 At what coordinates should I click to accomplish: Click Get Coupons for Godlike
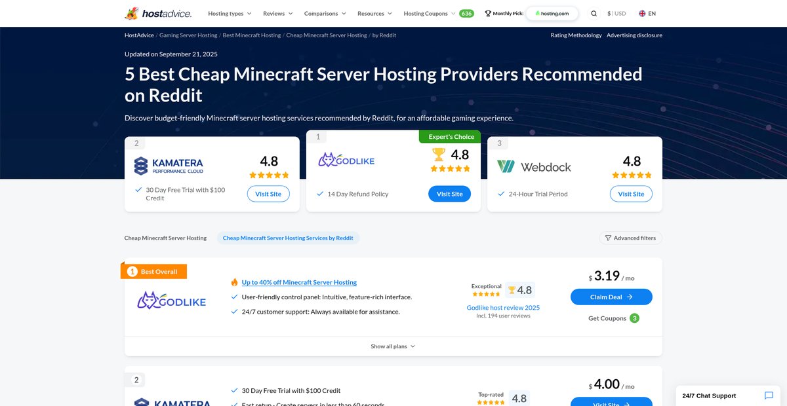(607, 318)
